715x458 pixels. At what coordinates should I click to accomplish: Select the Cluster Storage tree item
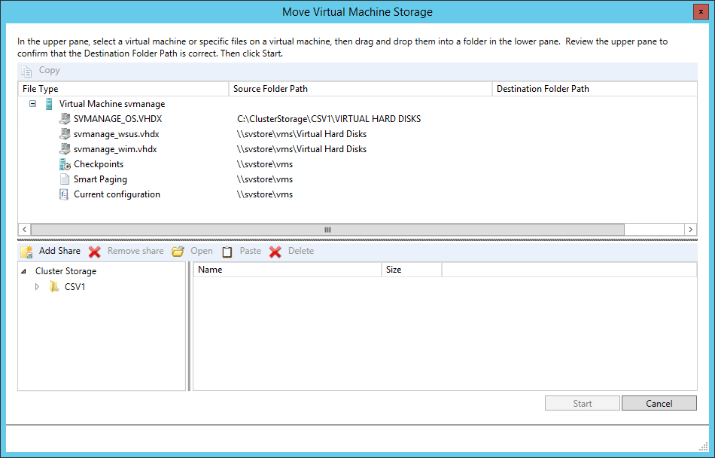pyautogui.click(x=65, y=271)
